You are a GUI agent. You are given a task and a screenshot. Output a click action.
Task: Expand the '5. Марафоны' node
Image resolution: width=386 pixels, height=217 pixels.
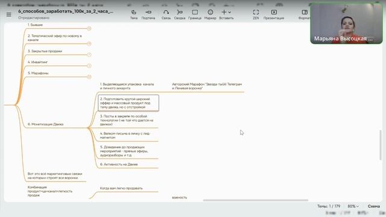[x=89, y=77]
